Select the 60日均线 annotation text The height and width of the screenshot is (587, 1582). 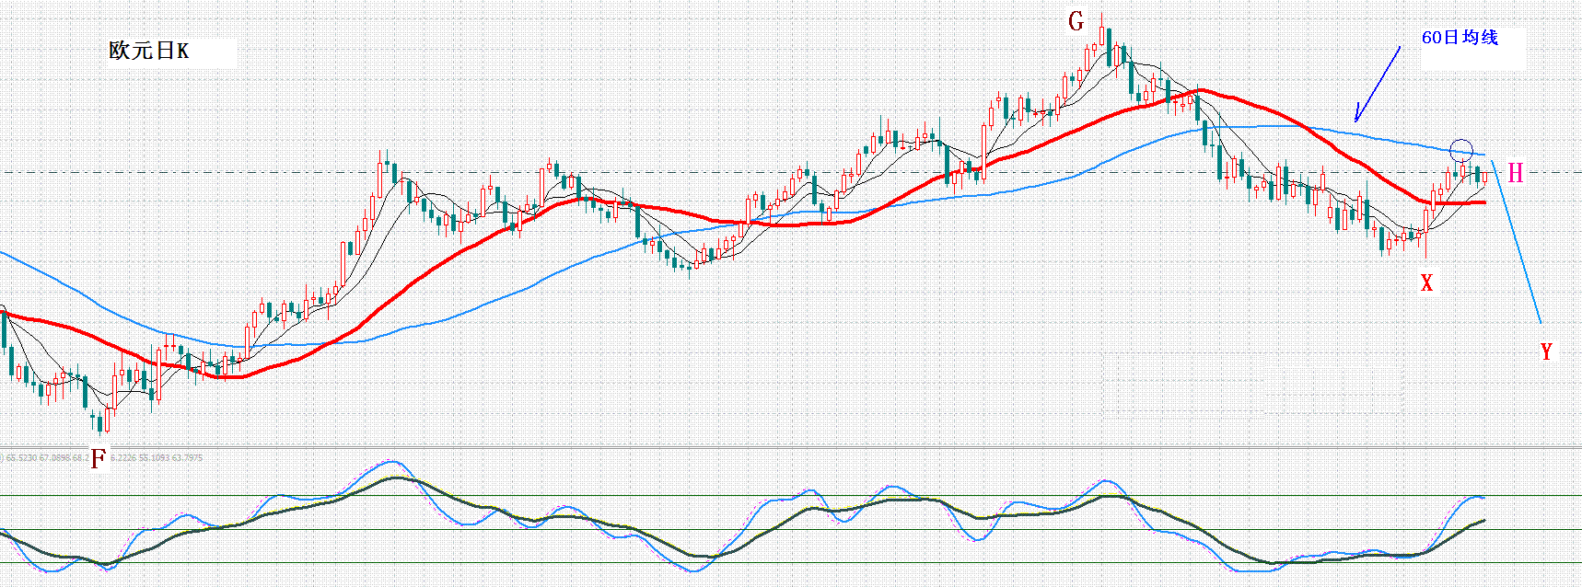coord(1460,38)
